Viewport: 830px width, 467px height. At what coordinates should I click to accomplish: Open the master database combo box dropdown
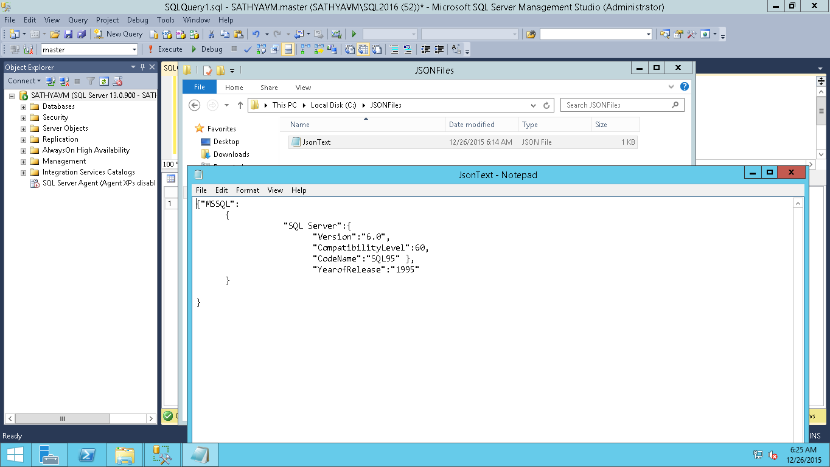coord(135,49)
